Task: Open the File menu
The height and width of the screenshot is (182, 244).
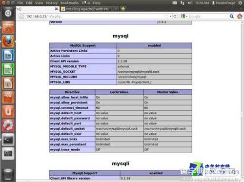Action: click(20, 3)
